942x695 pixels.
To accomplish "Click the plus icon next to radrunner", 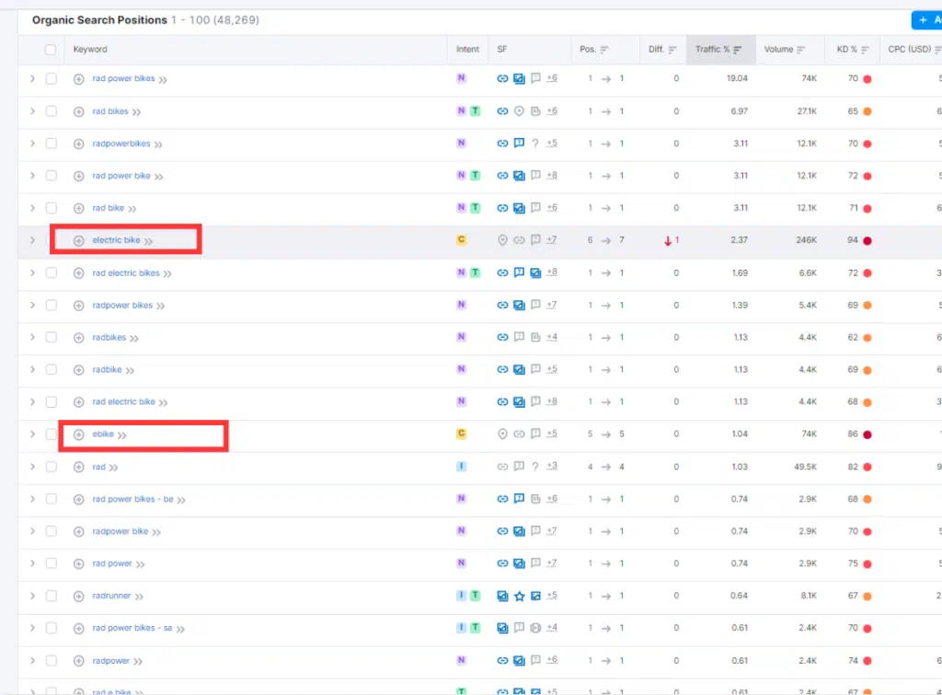I will 79,596.
